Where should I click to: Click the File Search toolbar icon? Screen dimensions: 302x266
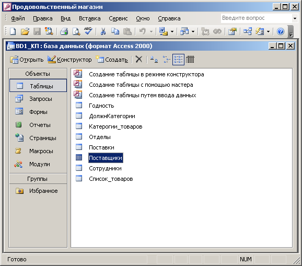coord(49,31)
